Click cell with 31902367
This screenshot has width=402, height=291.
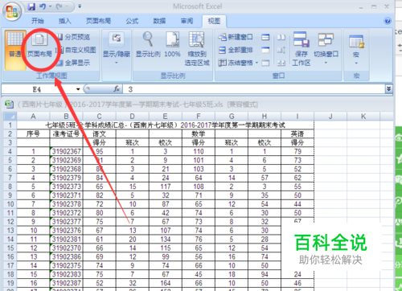tap(66, 151)
